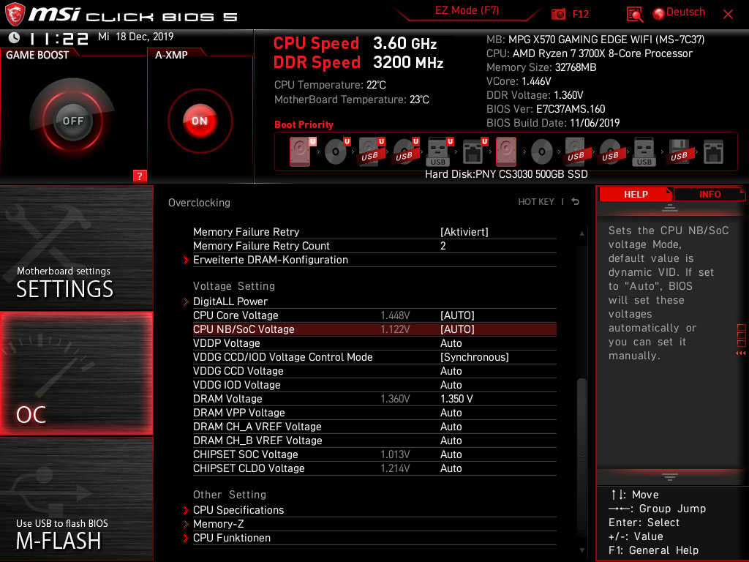Select the USB floppy boot device icon

(680, 151)
